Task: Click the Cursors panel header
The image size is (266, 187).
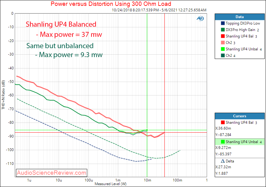Action: pyautogui.click(x=240, y=116)
